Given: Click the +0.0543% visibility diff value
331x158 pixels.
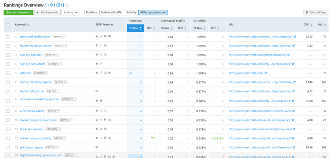Looking at the screenshot, I should coord(217,139).
